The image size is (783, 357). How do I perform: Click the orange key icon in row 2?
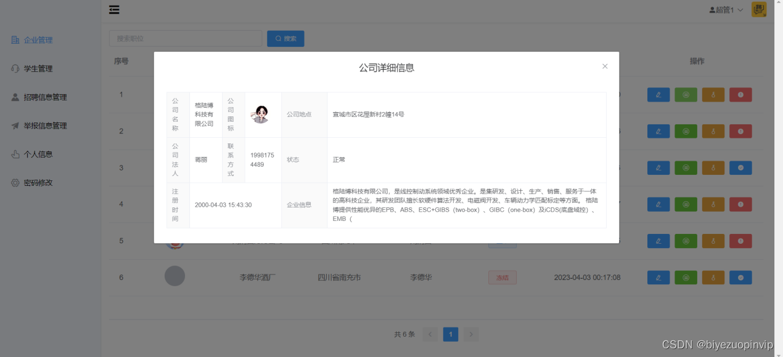click(713, 131)
